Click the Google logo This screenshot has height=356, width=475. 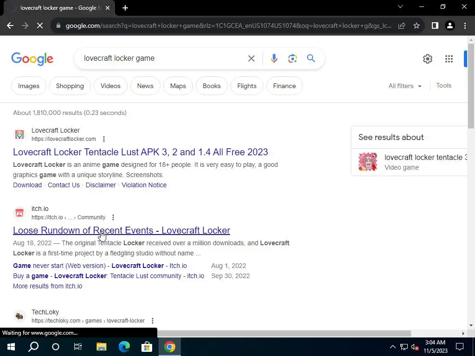pyautogui.click(x=32, y=59)
